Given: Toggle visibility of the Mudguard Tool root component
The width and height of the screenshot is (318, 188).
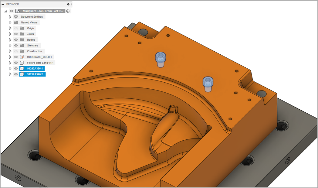Looking at the screenshot, I should [x=12, y=11].
